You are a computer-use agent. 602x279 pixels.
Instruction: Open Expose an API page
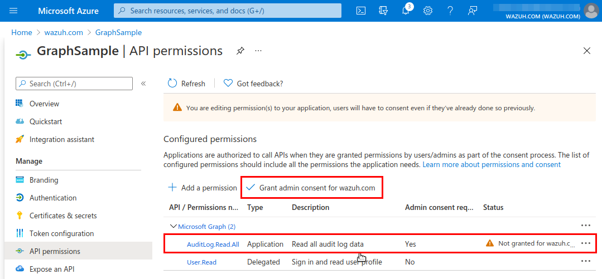click(x=52, y=268)
